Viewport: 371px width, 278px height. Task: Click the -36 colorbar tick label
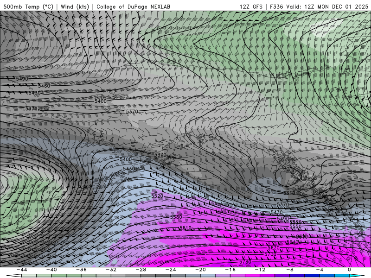[82, 270]
